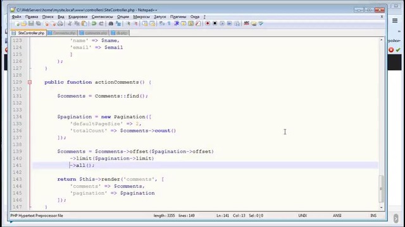Screen dimensions: 405x227
Task: Collapse the actionComments function fold marker
Action: click(30, 82)
